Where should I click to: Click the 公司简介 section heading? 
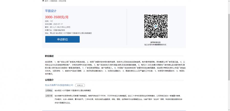point(49,80)
